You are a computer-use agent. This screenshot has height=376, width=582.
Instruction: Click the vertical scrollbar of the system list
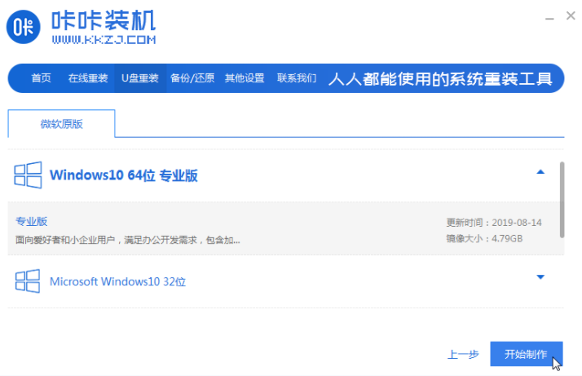click(x=562, y=200)
